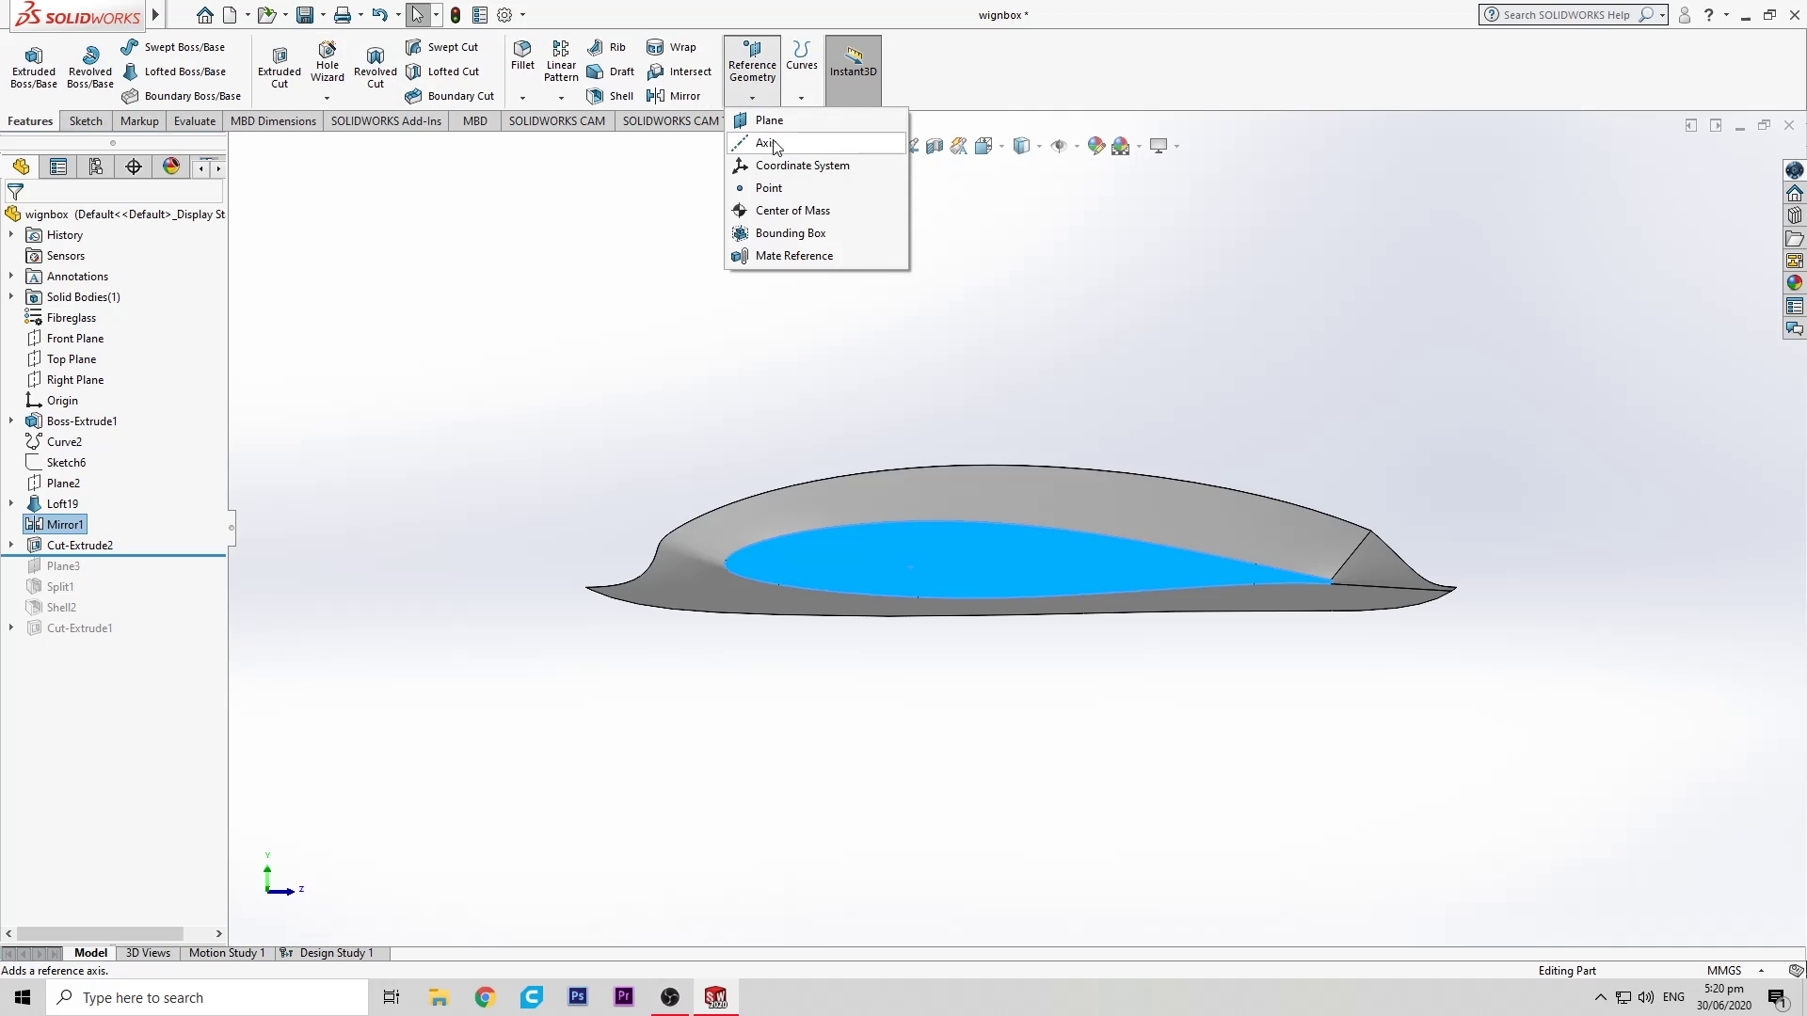Switch to the Evaluate tab
The width and height of the screenshot is (1807, 1016).
[195, 121]
